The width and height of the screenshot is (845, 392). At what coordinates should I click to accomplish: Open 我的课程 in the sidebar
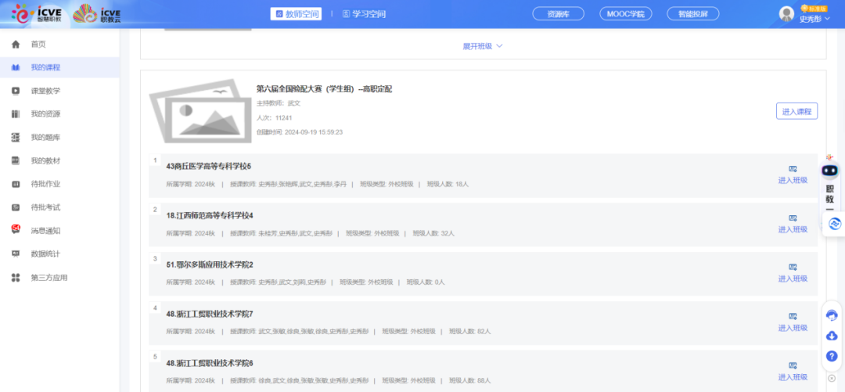point(45,67)
